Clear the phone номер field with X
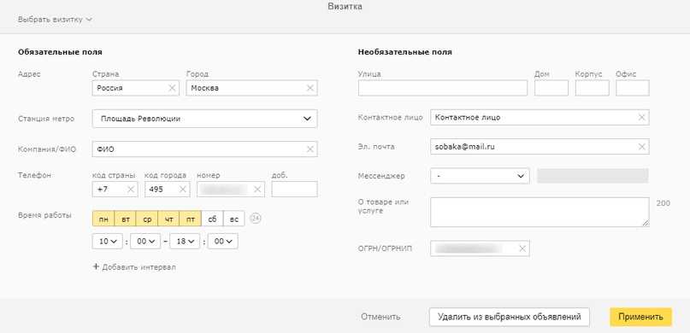This screenshot has width=690, height=333. click(258, 190)
